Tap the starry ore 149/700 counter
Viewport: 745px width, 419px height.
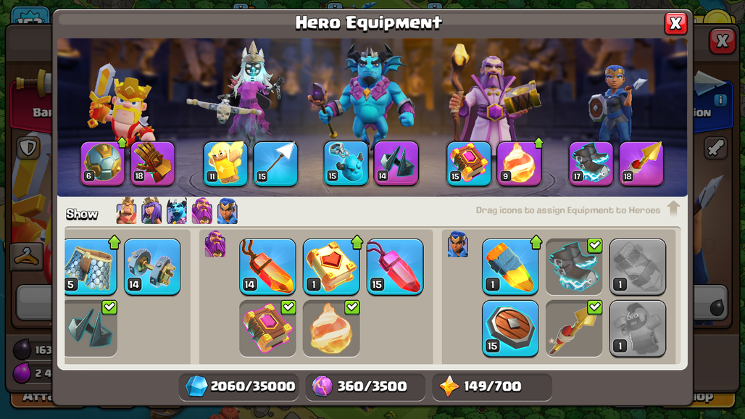click(x=492, y=386)
